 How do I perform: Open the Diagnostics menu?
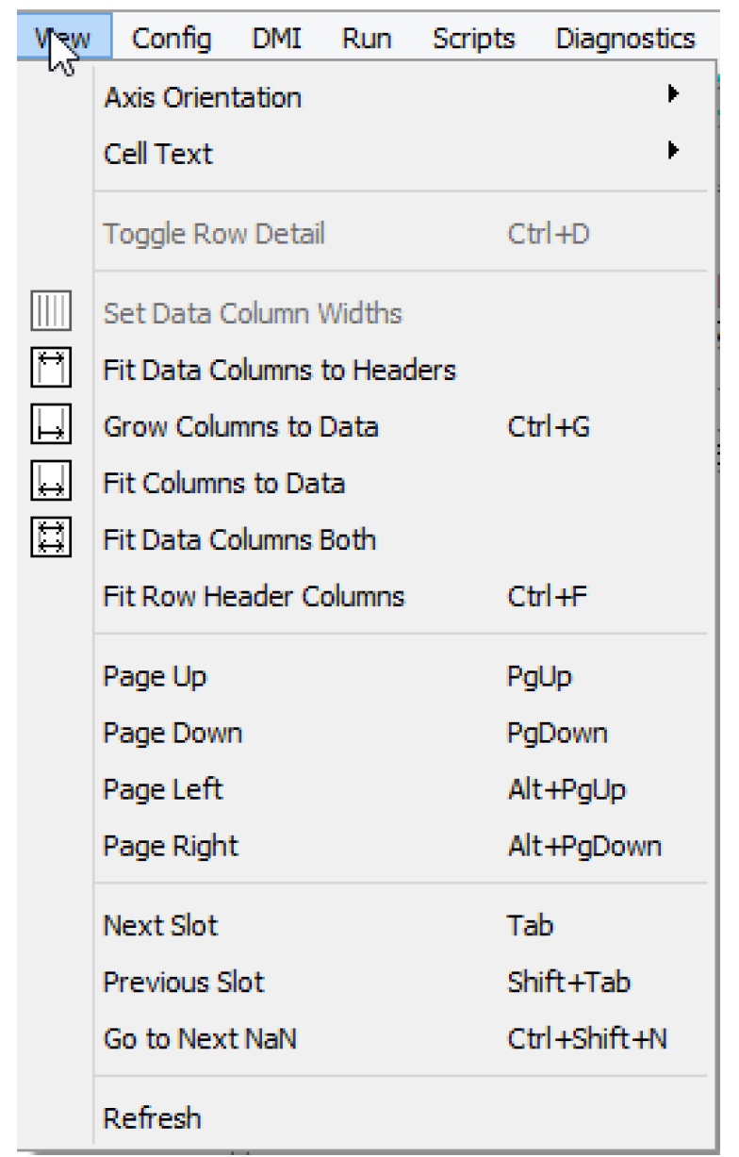626,39
